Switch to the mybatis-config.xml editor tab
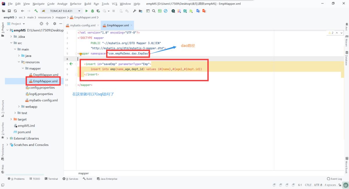Image resolution: width=349 pixels, height=189 pixels. coord(82,25)
